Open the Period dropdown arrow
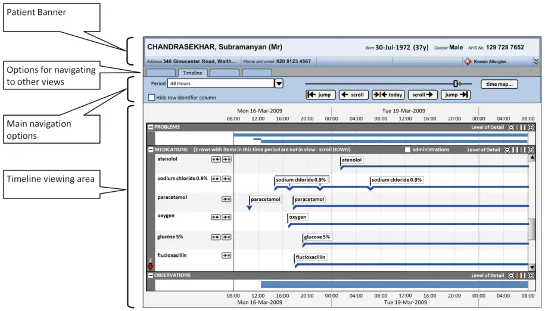This screenshot has width=545, height=311. click(279, 84)
